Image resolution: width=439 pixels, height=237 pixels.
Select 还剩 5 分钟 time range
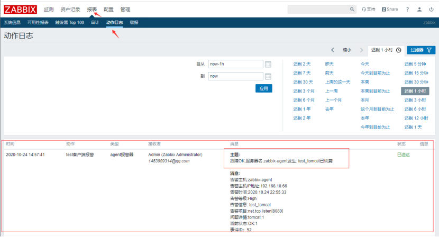pos(415,64)
